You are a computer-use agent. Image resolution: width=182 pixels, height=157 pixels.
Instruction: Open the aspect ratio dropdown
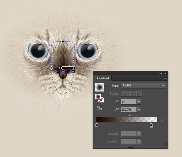click(x=139, y=110)
